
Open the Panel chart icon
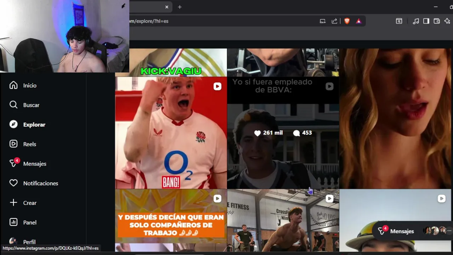(x=13, y=222)
